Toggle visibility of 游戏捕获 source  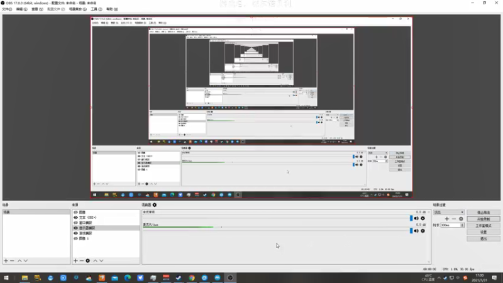75,233
